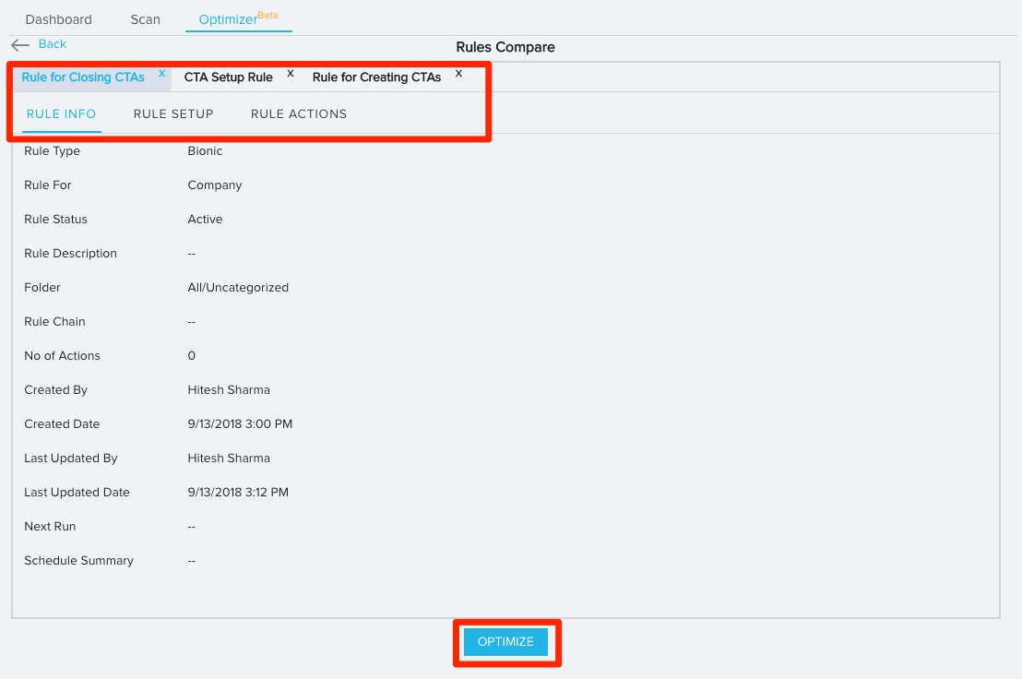Click the Rule Status value Active
The image size is (1022, 679).
tap(205, 220)
